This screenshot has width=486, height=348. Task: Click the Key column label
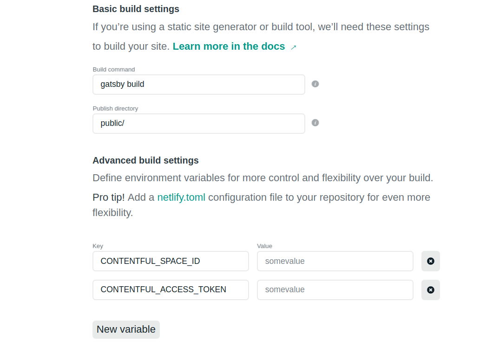tap(98, 246)
